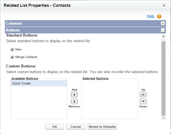
Task: Uncheck the New standard button checkbox
Action: point(12,50)
